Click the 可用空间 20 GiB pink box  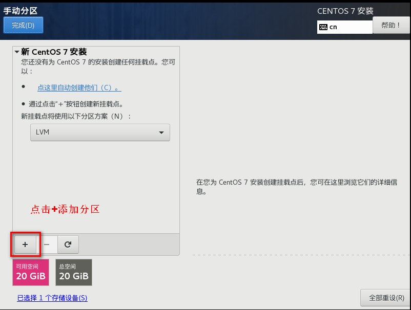pyautogui.click(x=31, y=272)
